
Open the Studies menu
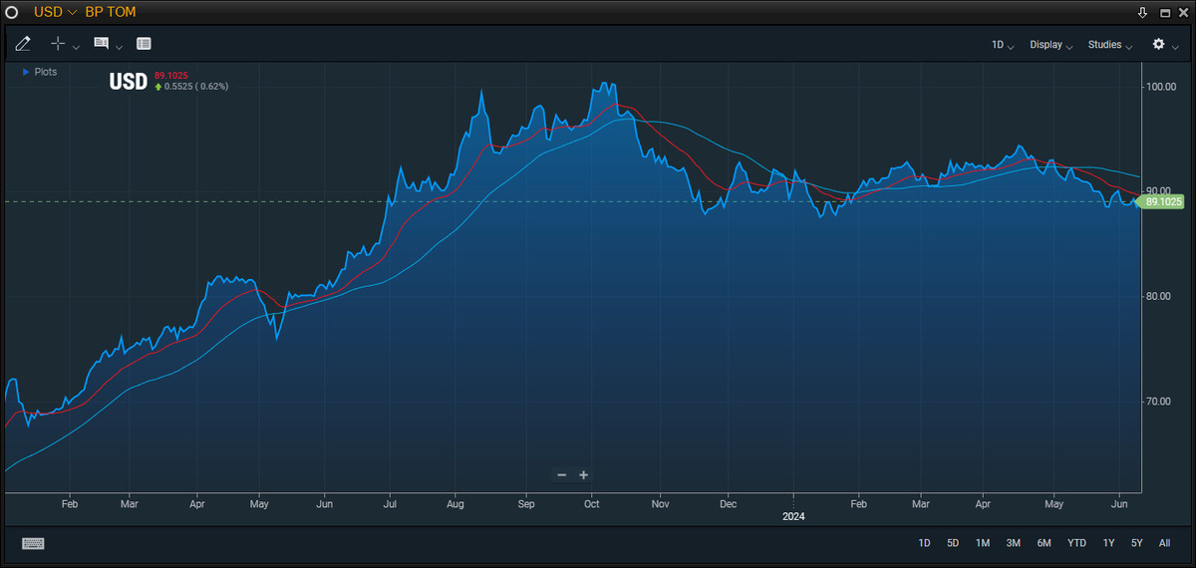1110,45
